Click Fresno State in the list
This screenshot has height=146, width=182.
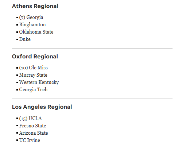pos(32,126)
